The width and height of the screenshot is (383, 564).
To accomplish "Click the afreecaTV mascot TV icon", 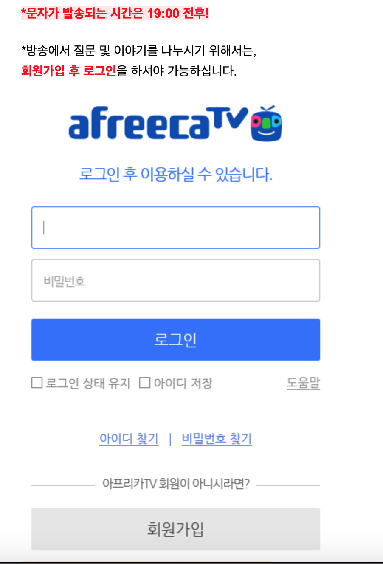I will tap(266, 124).
